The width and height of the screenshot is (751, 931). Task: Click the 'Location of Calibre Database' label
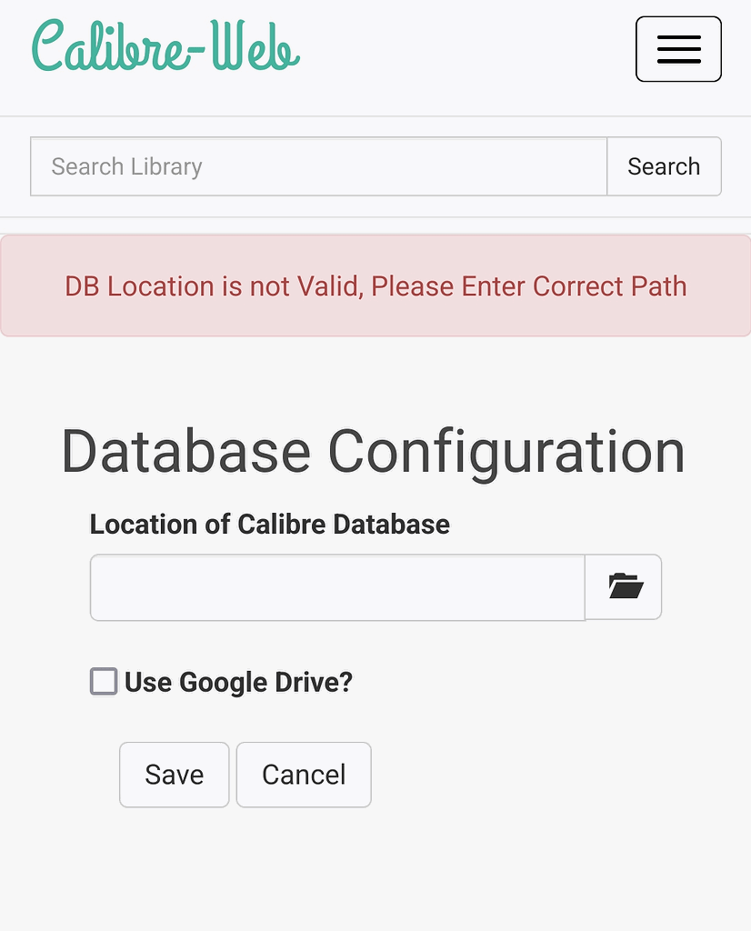[269, 525]
